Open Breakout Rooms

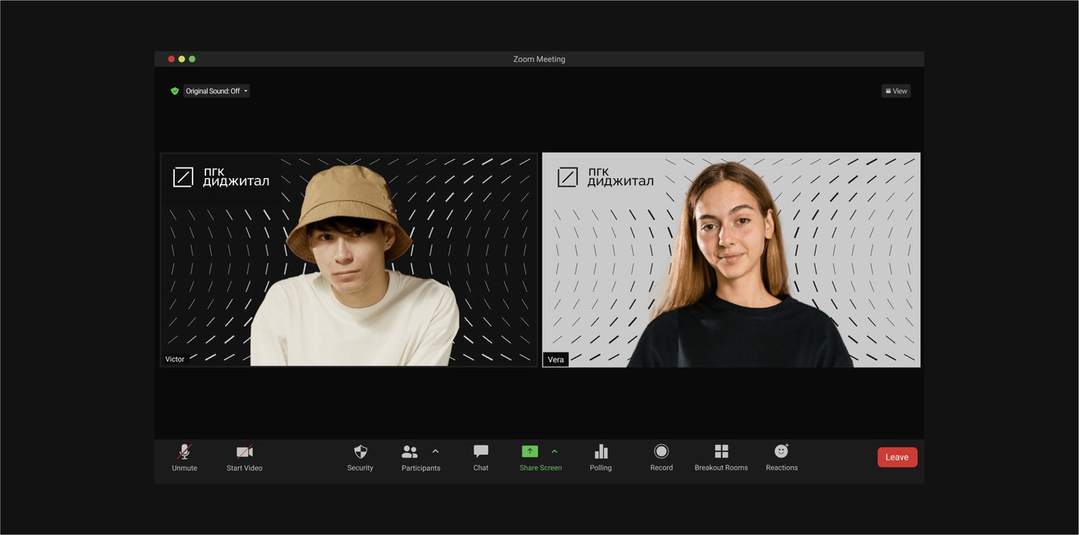tap(721, 458)
